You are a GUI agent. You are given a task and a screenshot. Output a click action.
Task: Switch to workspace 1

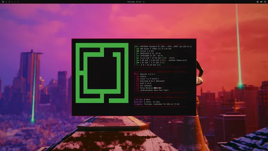(6, 2)
